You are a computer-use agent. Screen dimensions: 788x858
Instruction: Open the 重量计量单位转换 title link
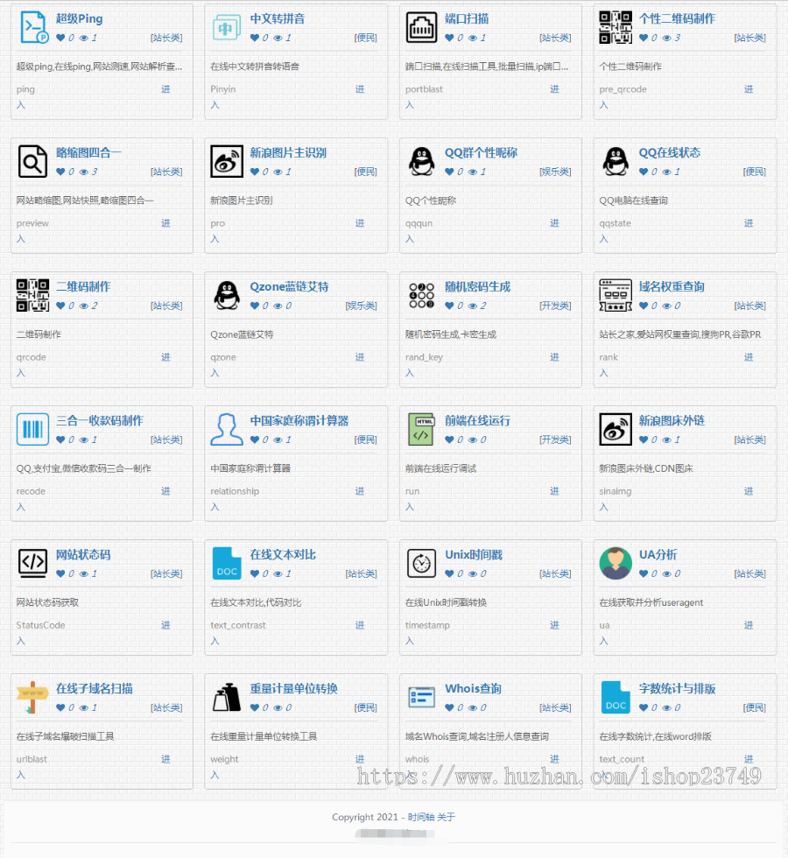click(294, 689)
